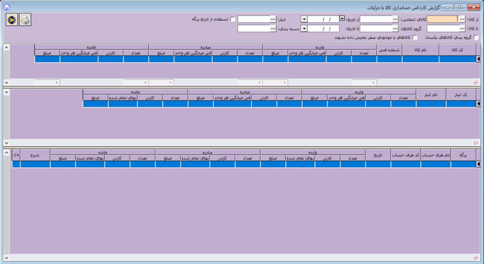Click the printer icon to print the report
This screenshot has height=264, width=484.
point(25,20)
